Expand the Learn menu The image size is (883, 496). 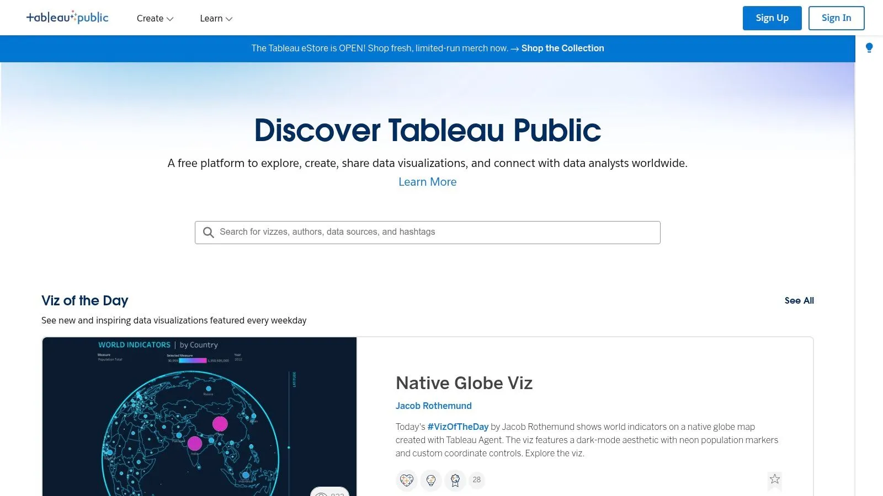tap(216, 18)
